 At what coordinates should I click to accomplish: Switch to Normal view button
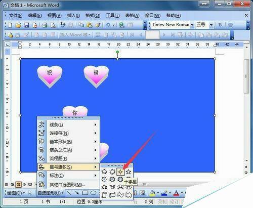click(7, 185)
